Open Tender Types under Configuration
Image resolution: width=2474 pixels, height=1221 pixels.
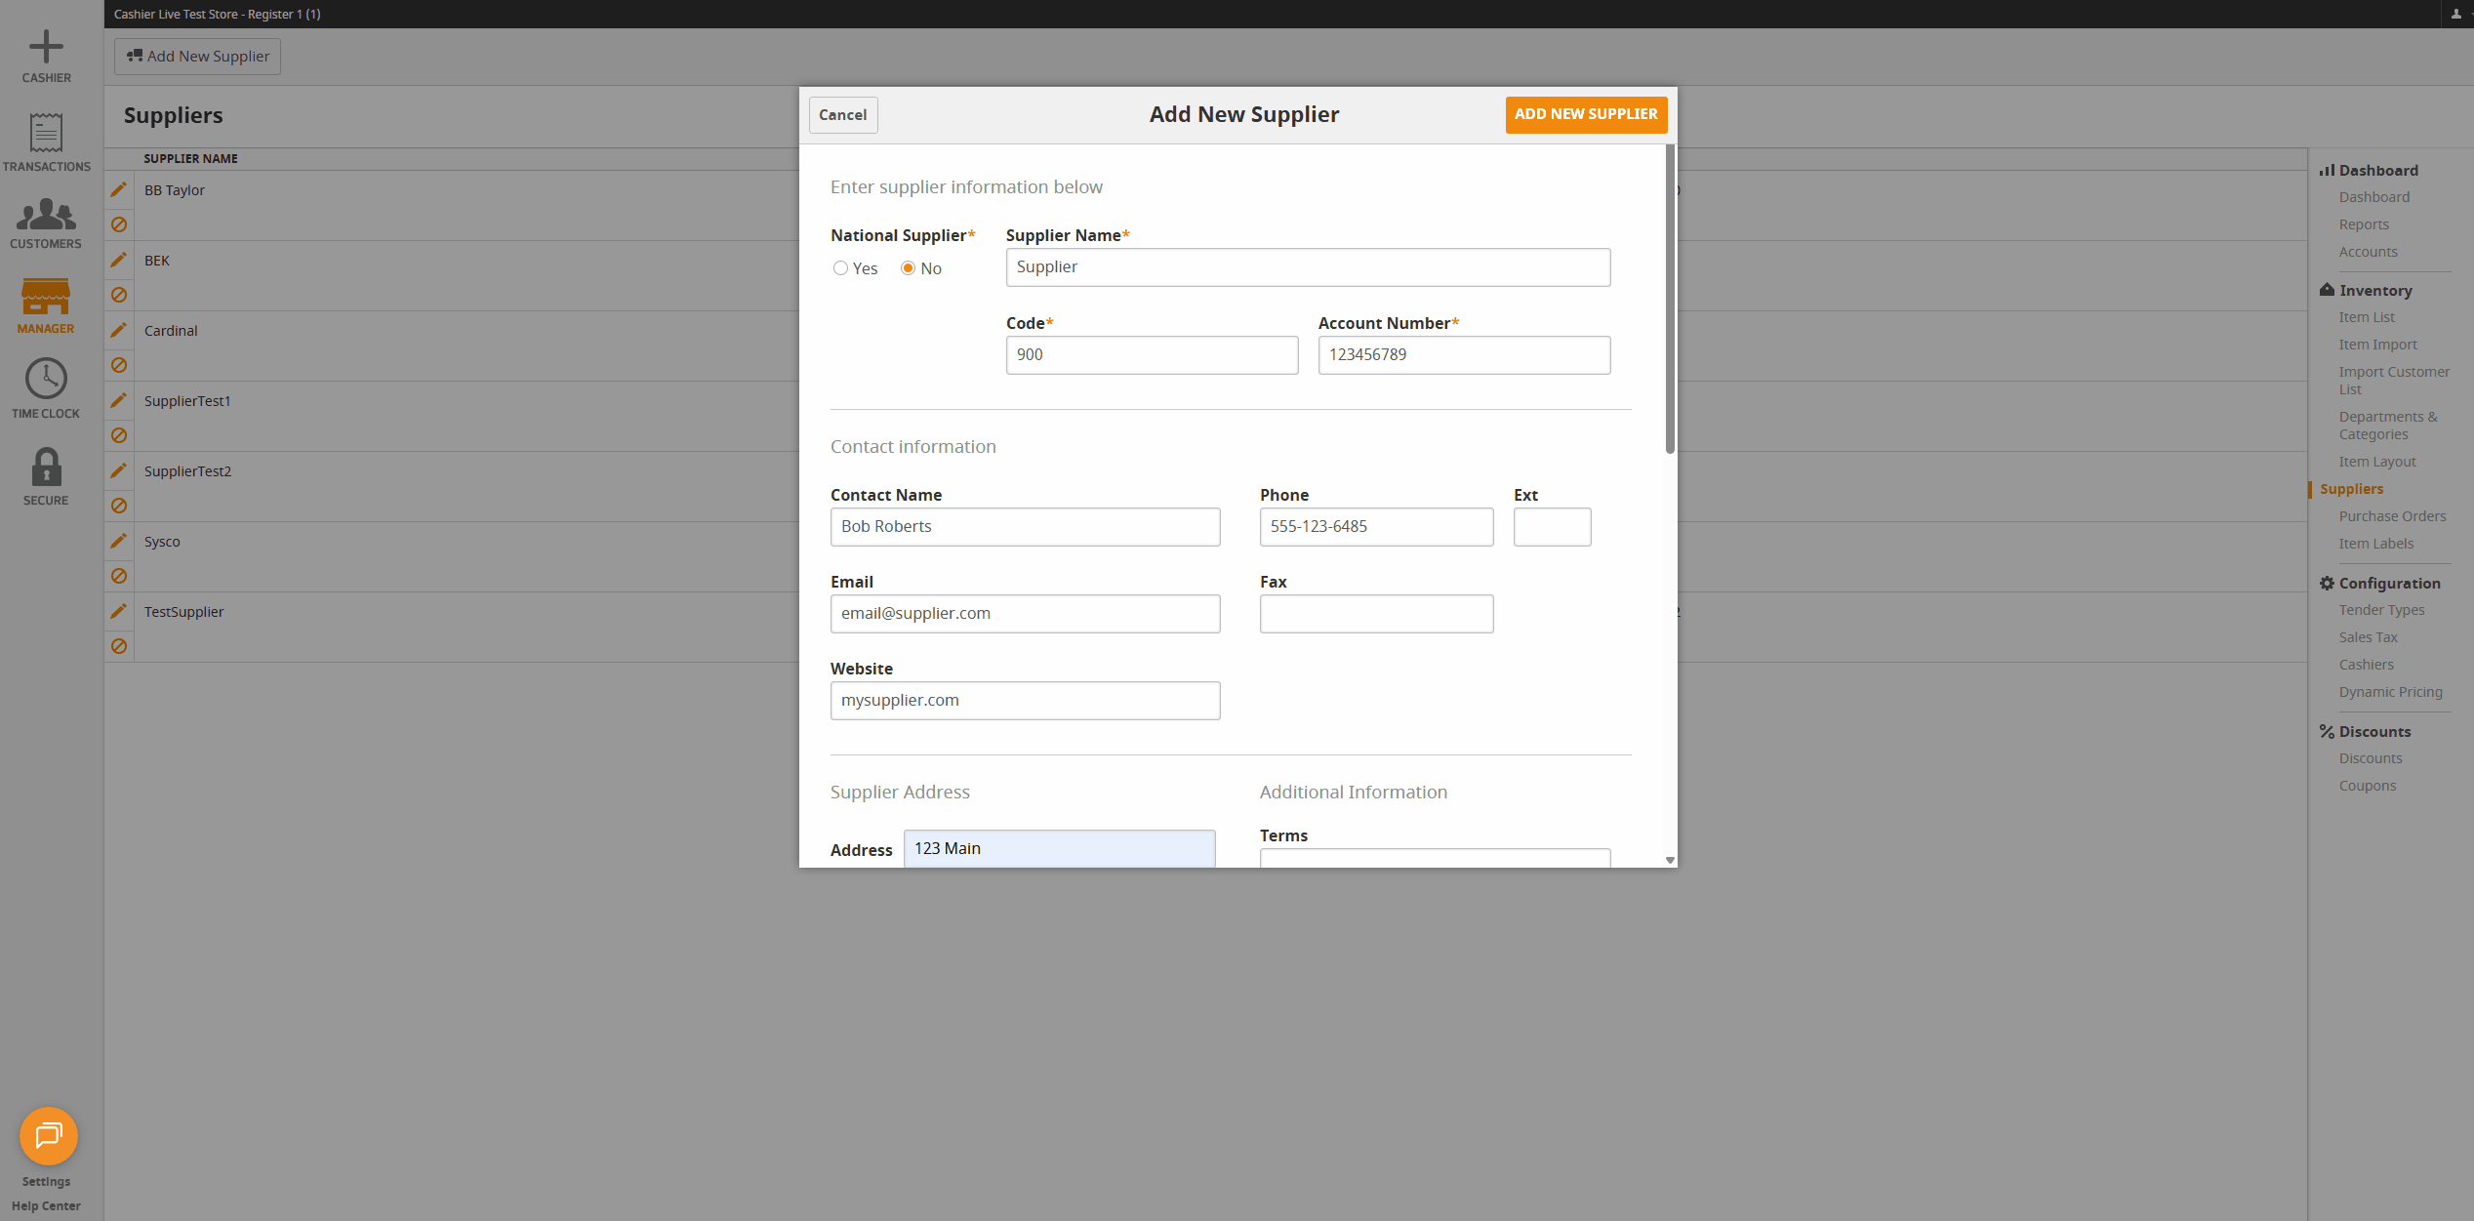(2381, 610)
